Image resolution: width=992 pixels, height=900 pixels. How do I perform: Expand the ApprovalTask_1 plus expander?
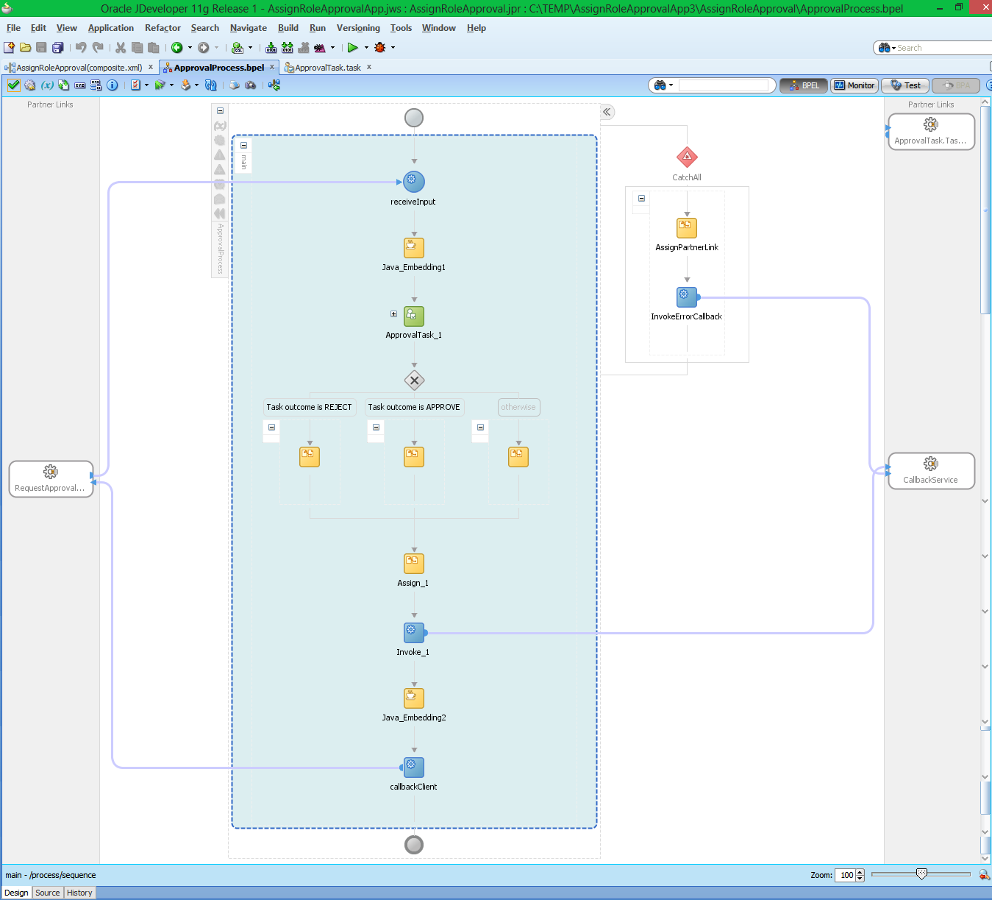pyautogui.click(x=393, y=313)
